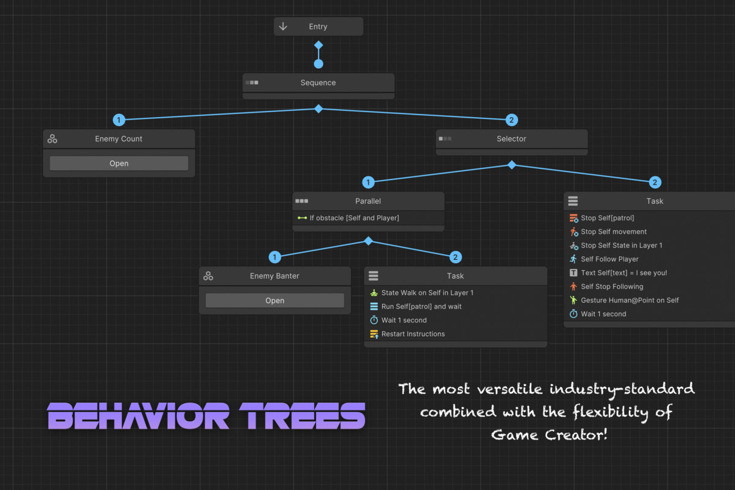The width and height of the screenshot is (735, 490).
Task: Toggle the badge 1 on the Parallel branch
Action: coord(368,182)
